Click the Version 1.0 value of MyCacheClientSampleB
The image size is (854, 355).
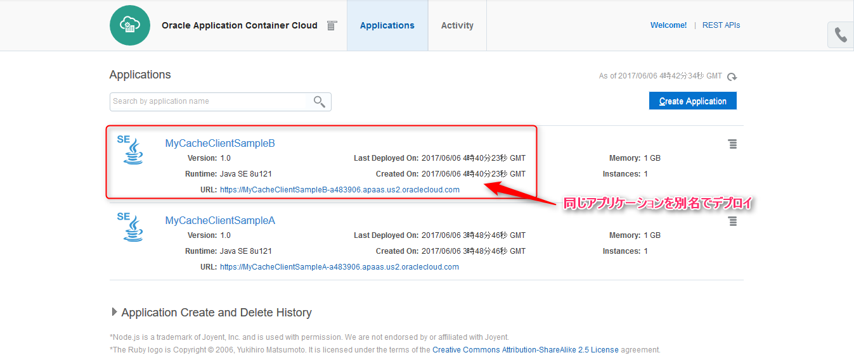click(226, 158)
